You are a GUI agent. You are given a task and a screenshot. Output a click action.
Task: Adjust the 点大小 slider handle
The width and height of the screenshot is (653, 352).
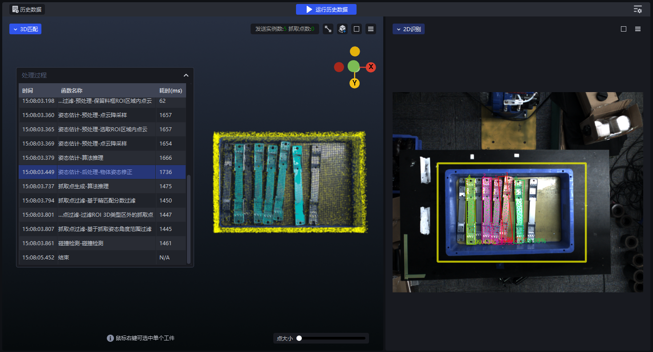tap(299, 338)
